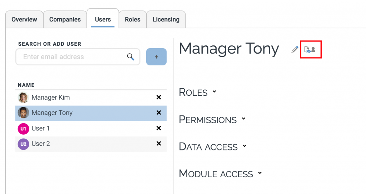Expand the Roles section
This screenshot has height=194, width=366.
click(198, 92)
